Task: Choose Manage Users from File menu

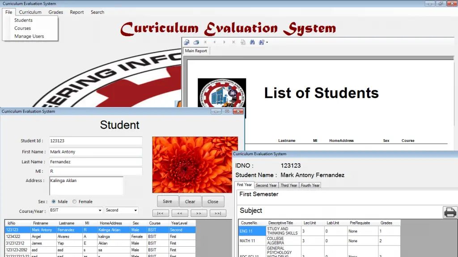Action: pos(29,36)
